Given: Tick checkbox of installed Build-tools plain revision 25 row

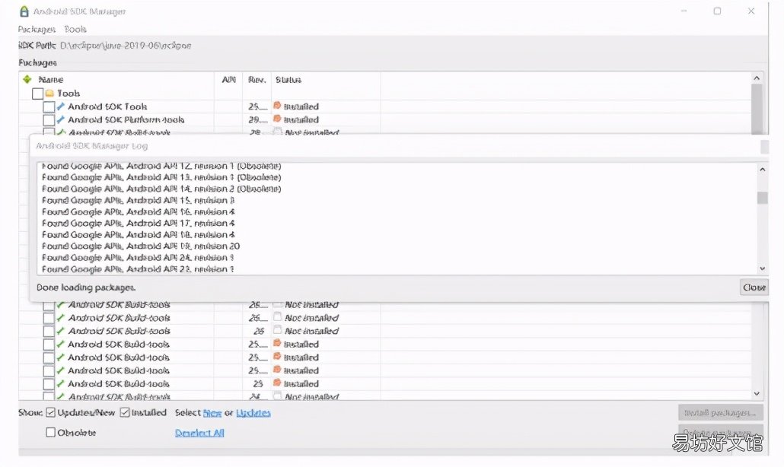Looking at the screenshot, I should 49,384.
